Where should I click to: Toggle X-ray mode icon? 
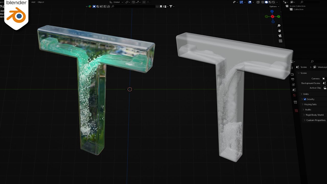pos(258,2)
